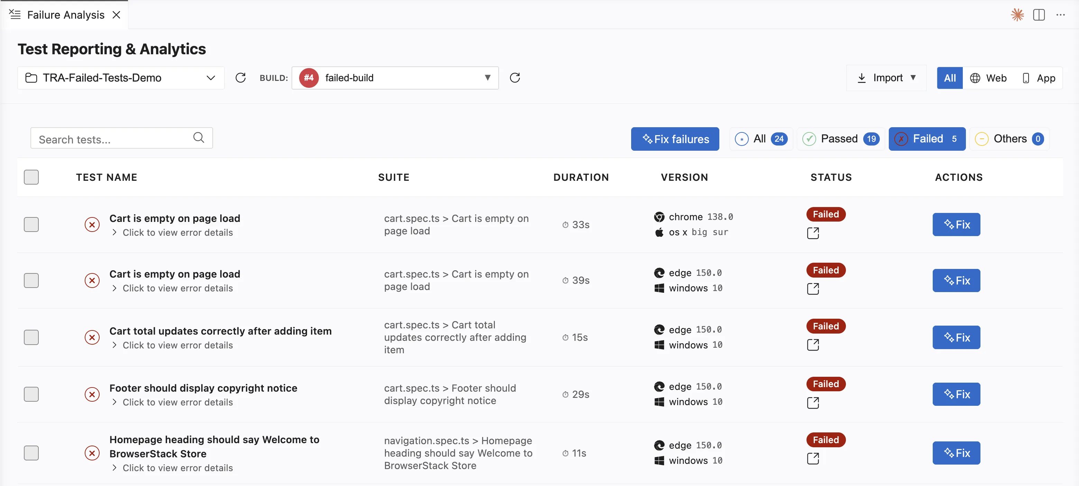The width and height of the screenshot is (1079, 486).
Task: Click the windows icon in the 11s row
Action: (x=659, y=460)
